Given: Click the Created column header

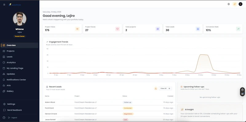Looking at the screenshot, I should [x=170, y=96].
